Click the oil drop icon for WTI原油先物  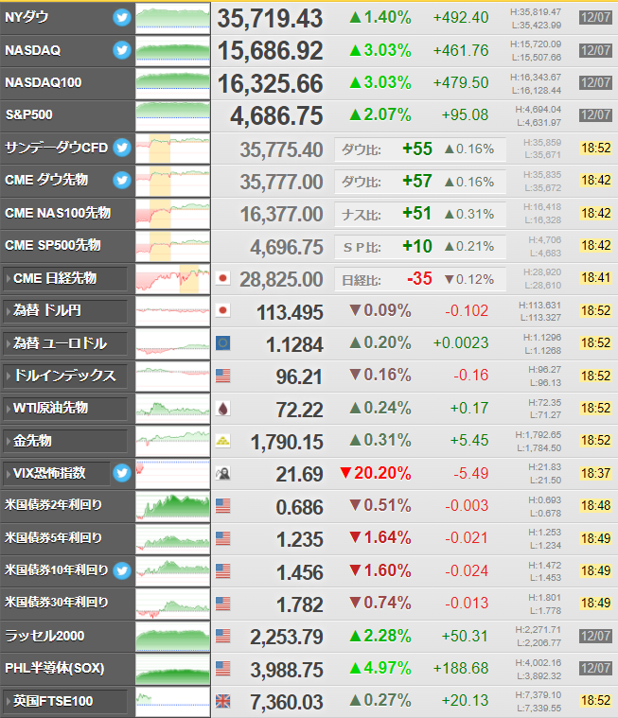pos(223,408)
